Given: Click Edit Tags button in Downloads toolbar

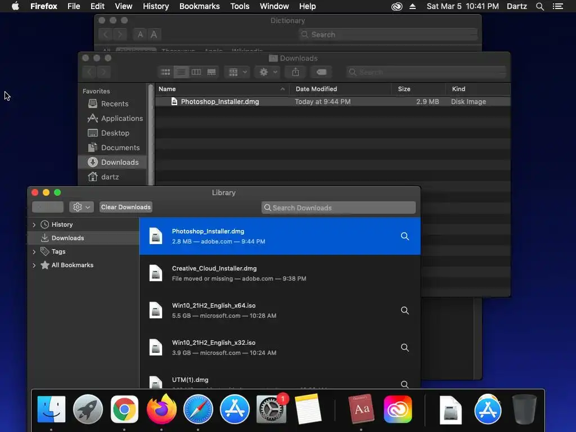Looking at the screenshot, I should [x=321, y=72].
